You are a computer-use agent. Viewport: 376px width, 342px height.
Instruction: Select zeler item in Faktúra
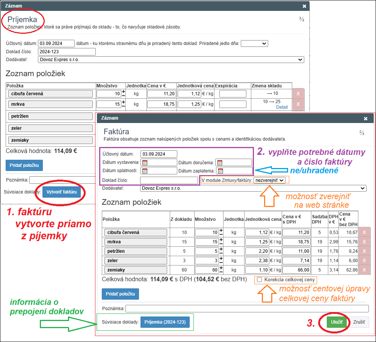(x=136, y=260)
